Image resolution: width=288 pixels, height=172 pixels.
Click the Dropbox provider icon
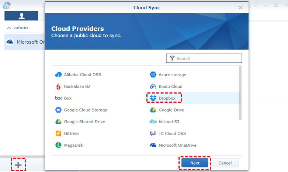[153, 98]
